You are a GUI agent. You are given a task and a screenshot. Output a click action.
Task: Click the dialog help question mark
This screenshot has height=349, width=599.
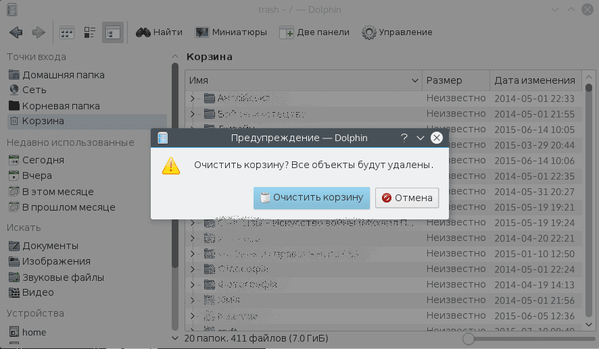click(x=404, y=138)
